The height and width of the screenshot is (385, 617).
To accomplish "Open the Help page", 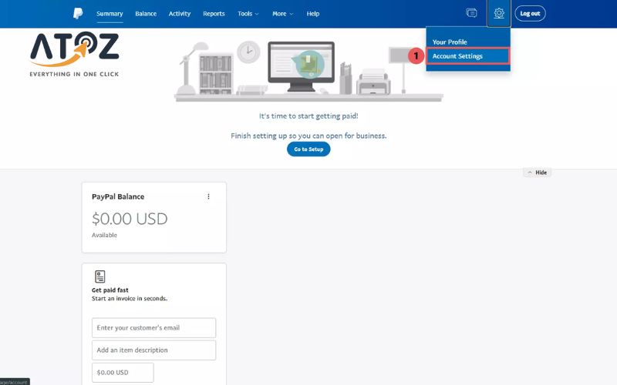I will [313, 14].
